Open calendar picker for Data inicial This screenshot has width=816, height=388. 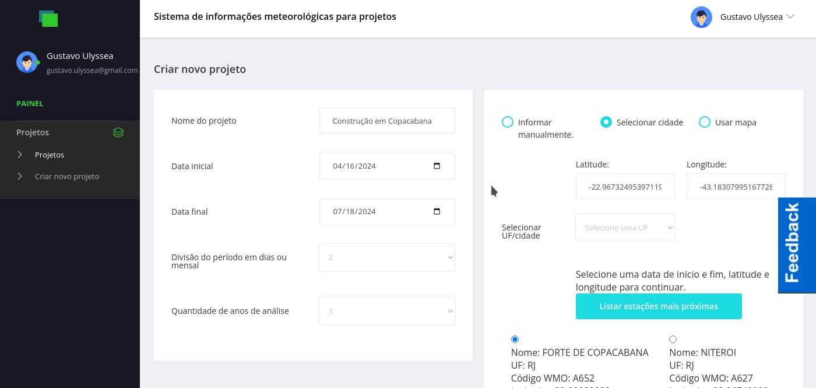(x=437, y=166)
